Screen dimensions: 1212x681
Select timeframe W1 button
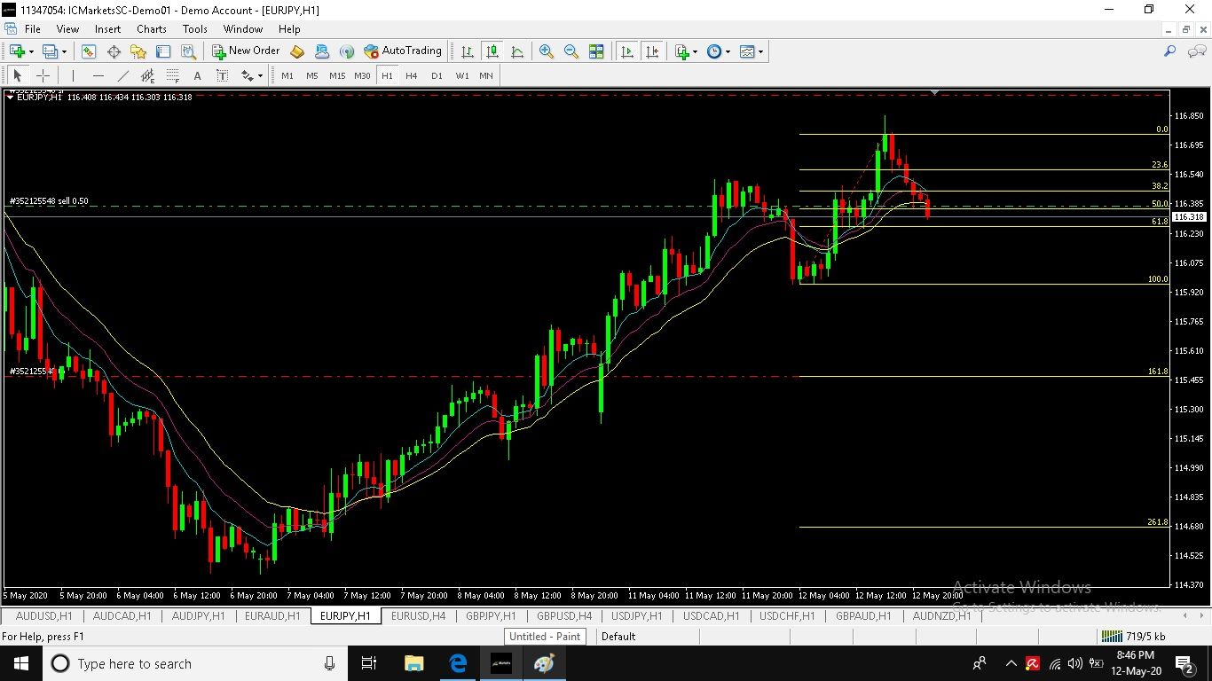(462, 75)
